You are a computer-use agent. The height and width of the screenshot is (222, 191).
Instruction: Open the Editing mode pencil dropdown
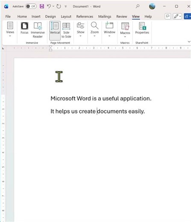tap(177, 16)
